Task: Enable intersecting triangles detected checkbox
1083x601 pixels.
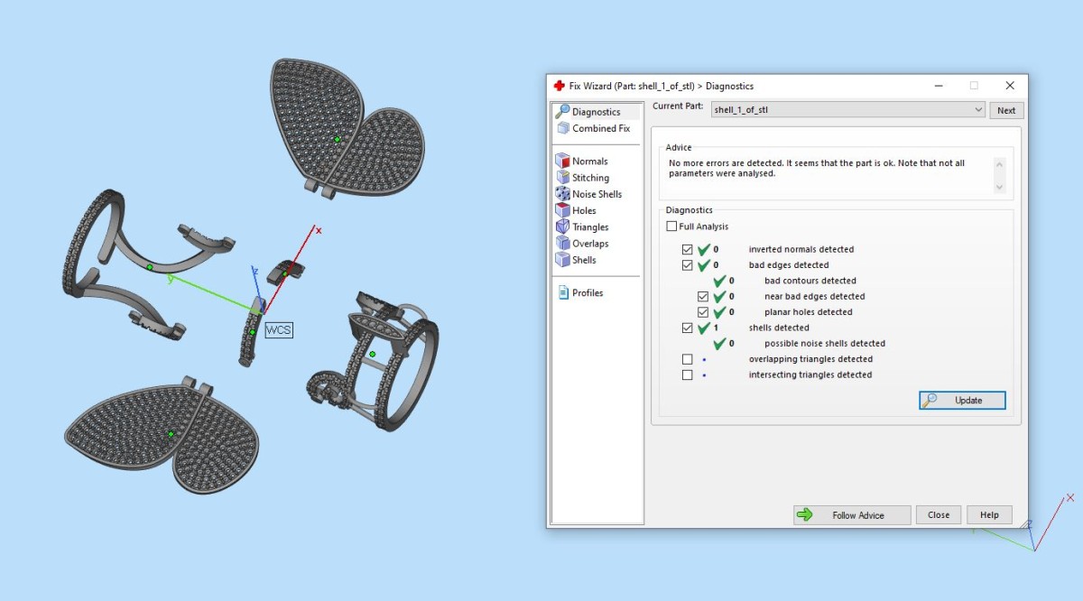Action: [x=688, y=374]
